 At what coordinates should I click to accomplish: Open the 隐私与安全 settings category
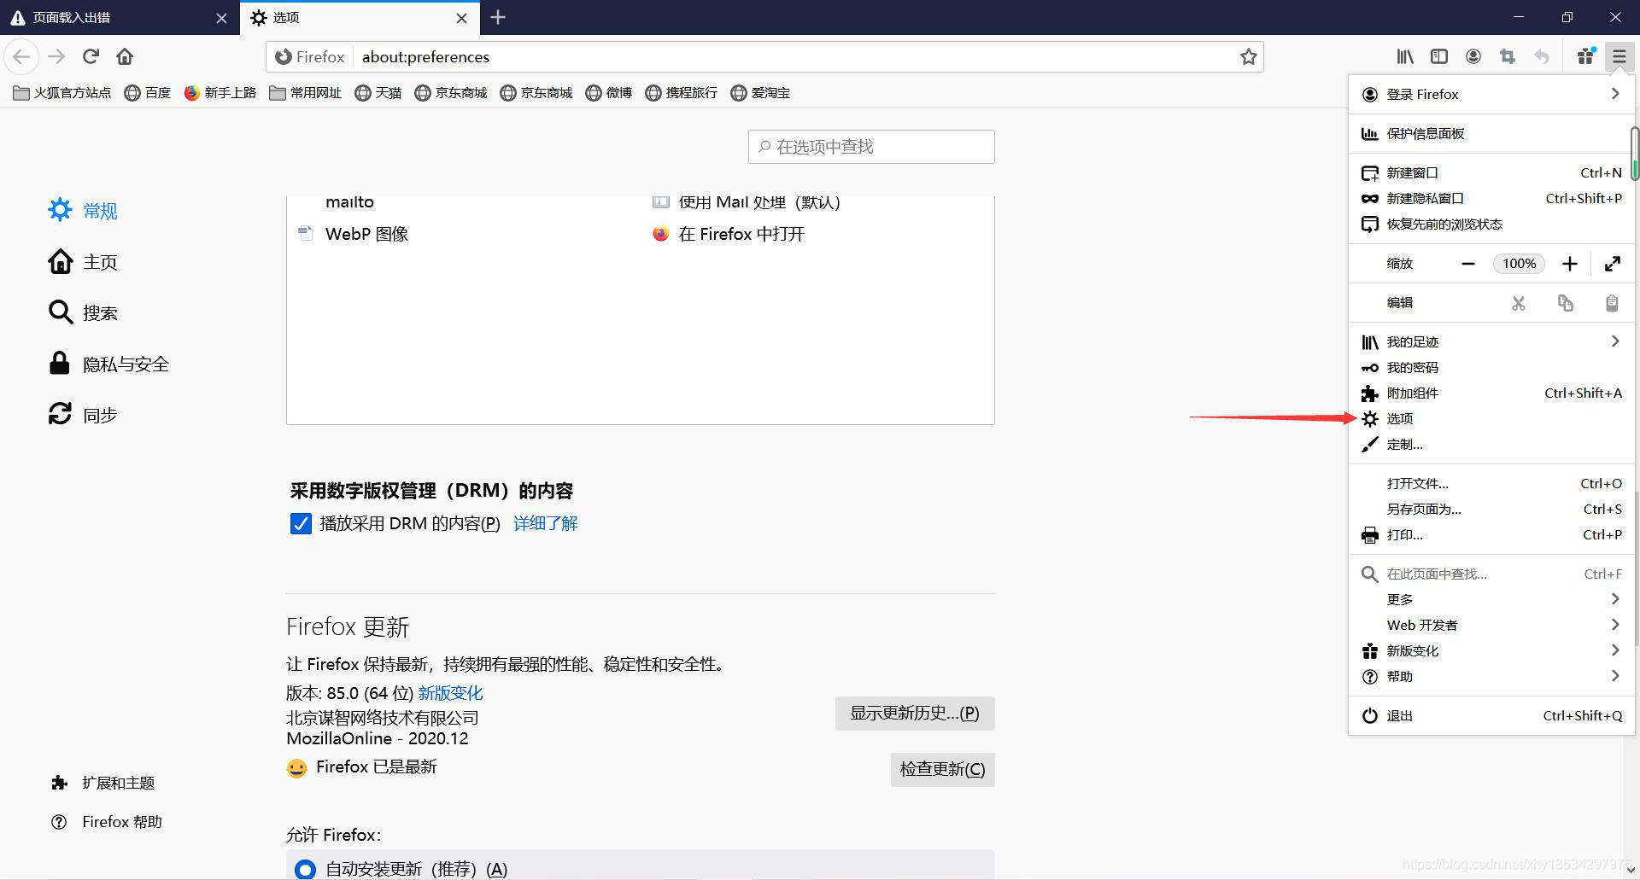(108, 364)
